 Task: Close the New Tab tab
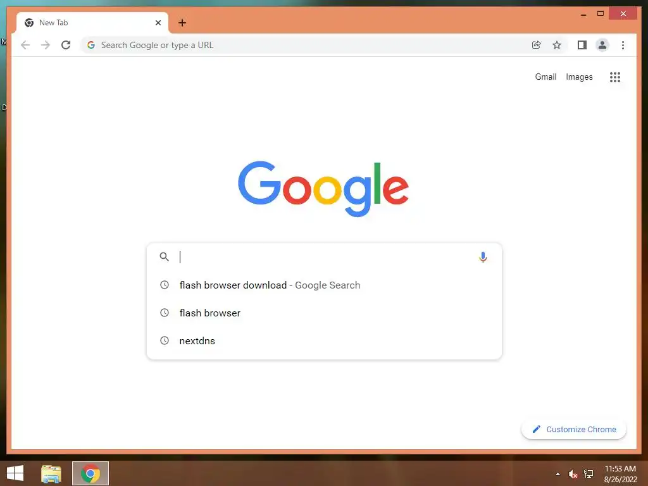click(158, 23)
